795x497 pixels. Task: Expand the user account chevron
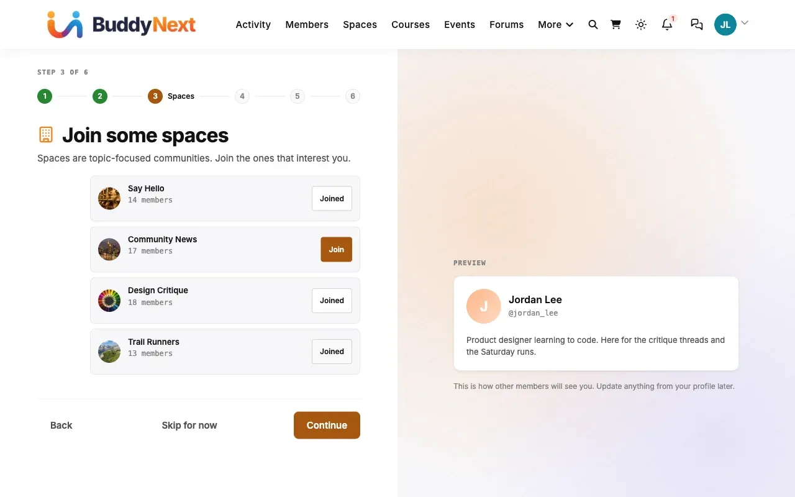click(745, 23)
